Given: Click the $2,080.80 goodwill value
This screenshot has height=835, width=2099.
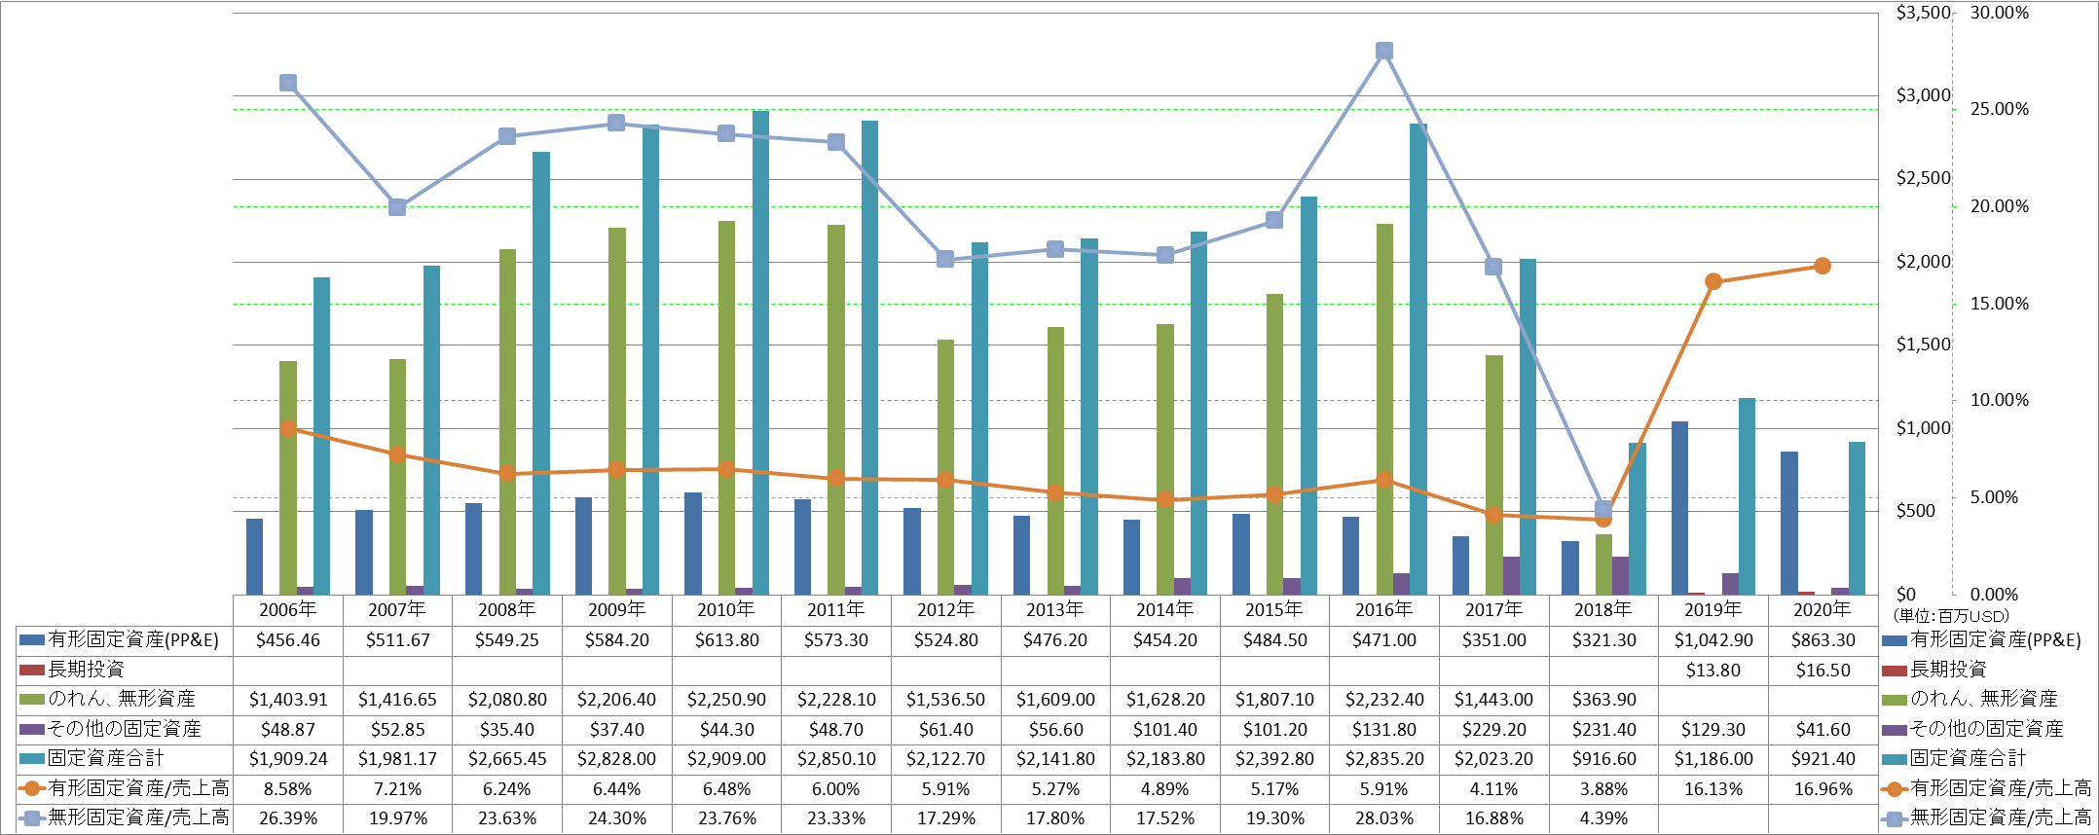Looking at the screenshot, I should 507,700.
